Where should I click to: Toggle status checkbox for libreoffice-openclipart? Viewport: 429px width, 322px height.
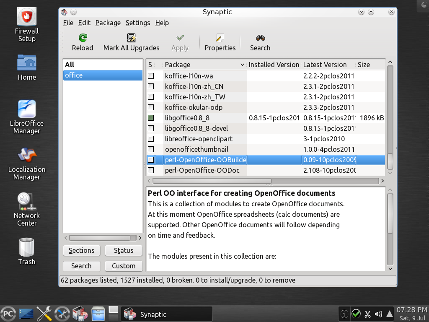[151, 139]
